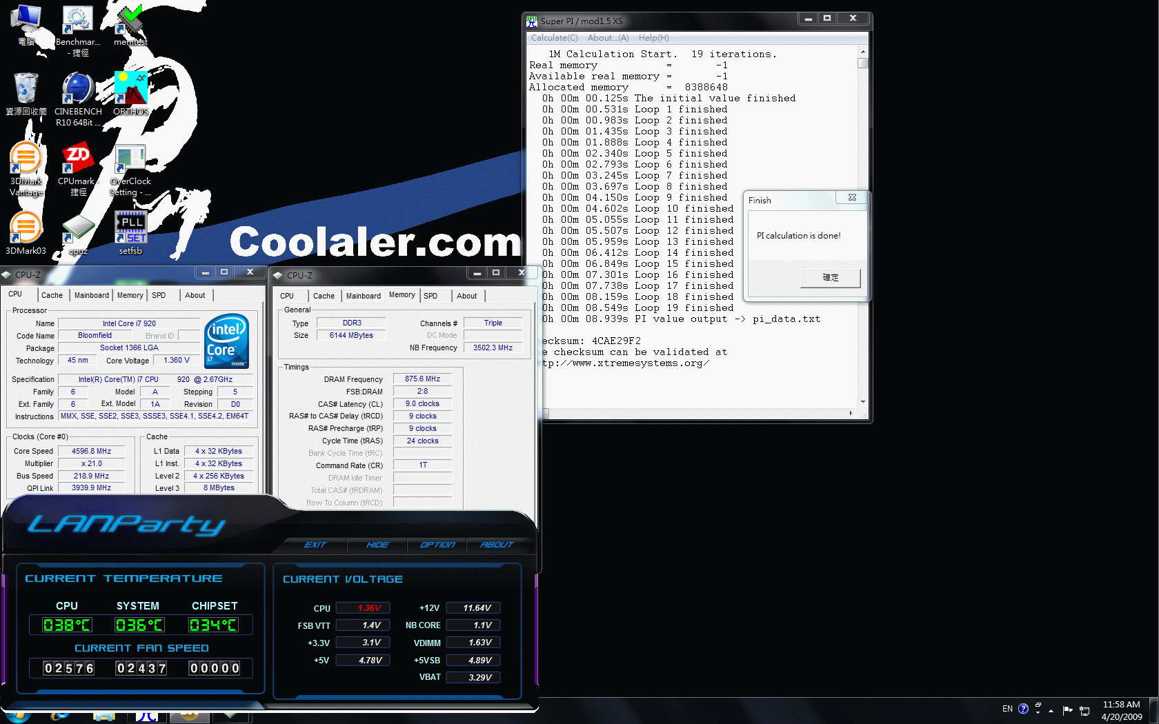Click the first fan speed readout 02576
This screenshot has height=724, width=1159.
(69, 668)
